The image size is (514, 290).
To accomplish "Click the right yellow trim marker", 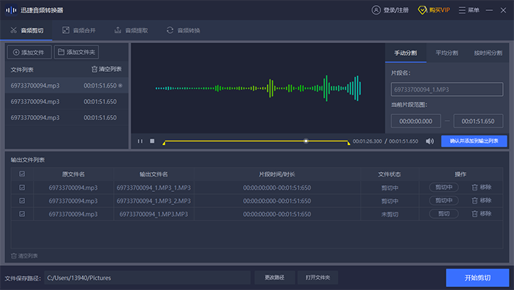I will pyautogui.click(x=349, y=143).
